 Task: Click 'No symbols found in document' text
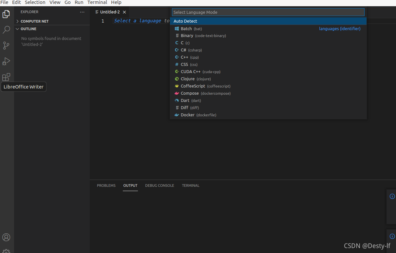click(51, 38)
